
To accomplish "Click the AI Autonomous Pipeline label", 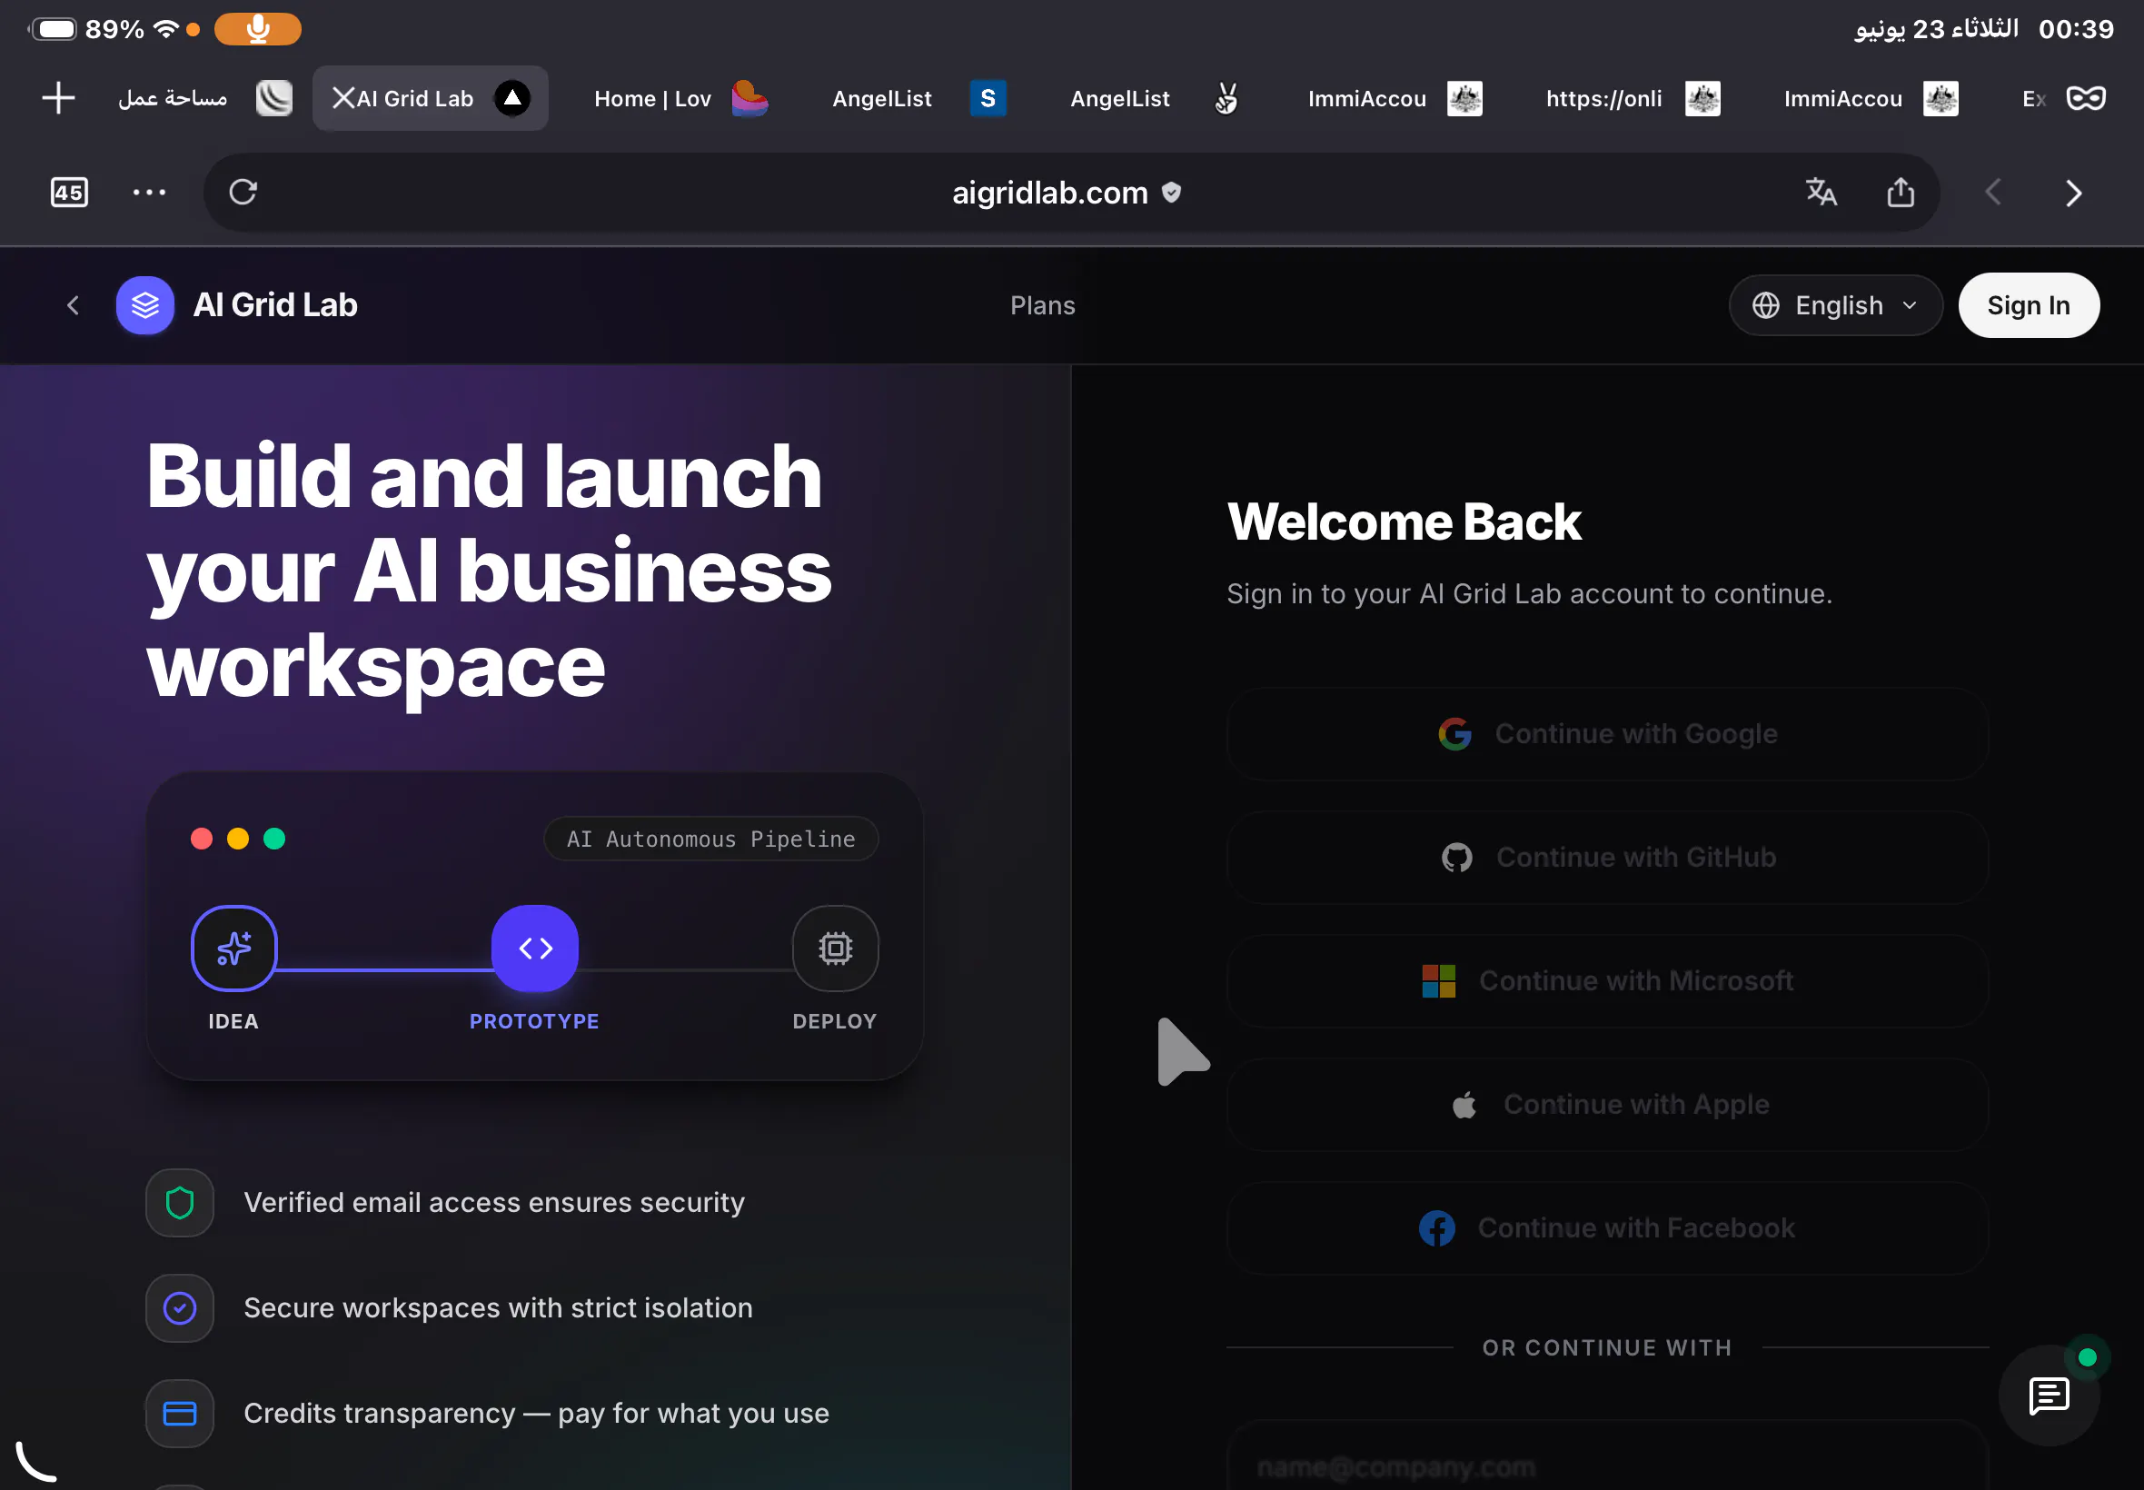I will coord(710,839).
